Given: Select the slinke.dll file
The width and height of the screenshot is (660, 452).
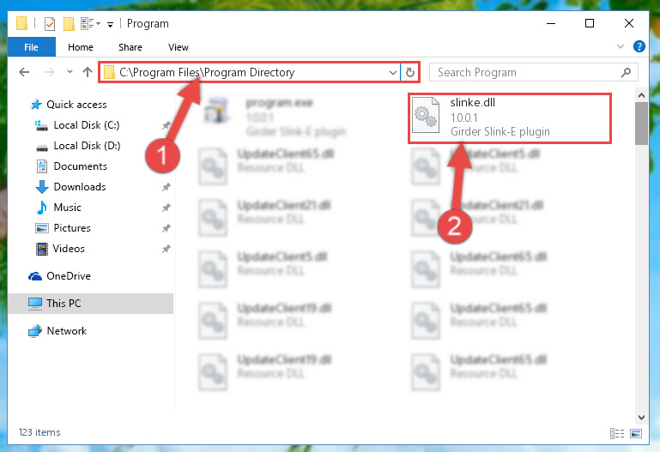Looking at the screenshot, I should click(x=510, y=118).
